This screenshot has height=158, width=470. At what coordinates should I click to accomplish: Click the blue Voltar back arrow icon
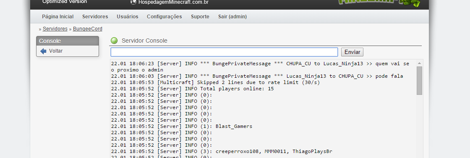[43, 51]
